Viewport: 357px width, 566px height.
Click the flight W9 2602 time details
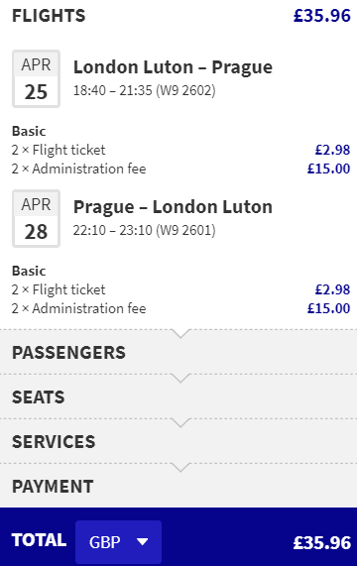coord(145,90)
